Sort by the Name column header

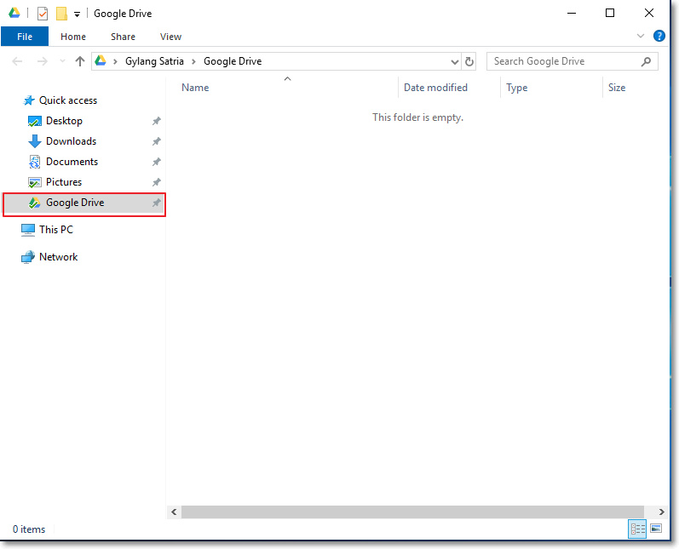195,88
